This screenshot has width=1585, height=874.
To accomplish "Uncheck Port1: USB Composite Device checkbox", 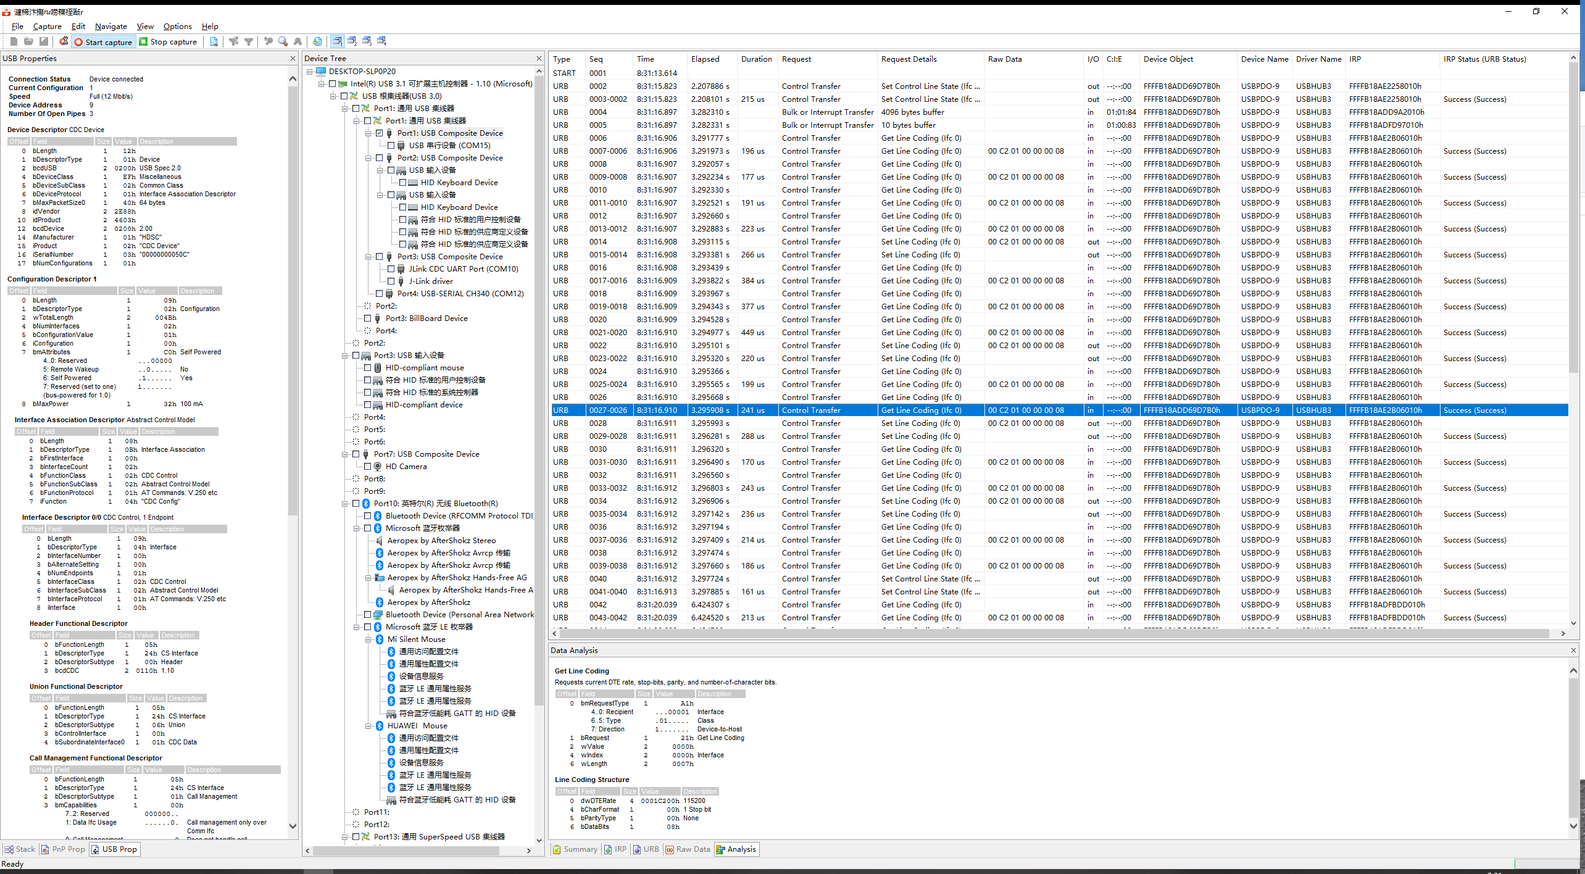I will [x=380, y=133].
